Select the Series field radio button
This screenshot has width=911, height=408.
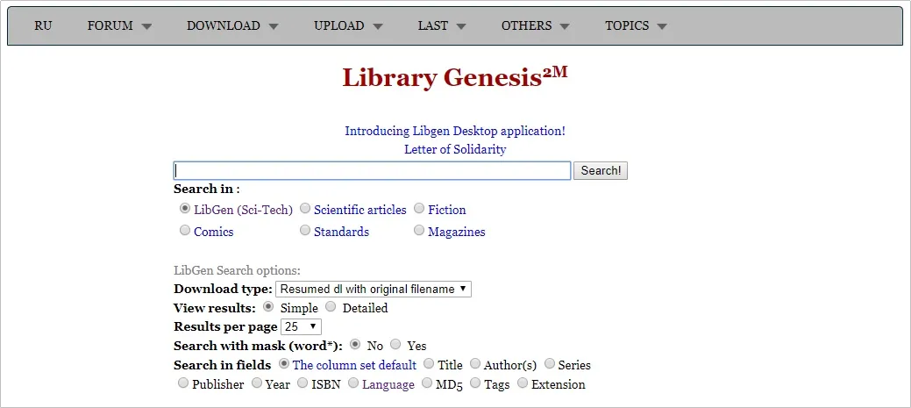(x=549, y=363)
